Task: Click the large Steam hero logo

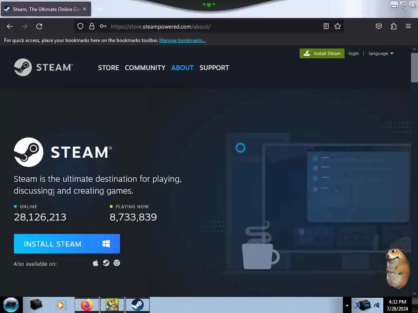Action: pos(63,152)
